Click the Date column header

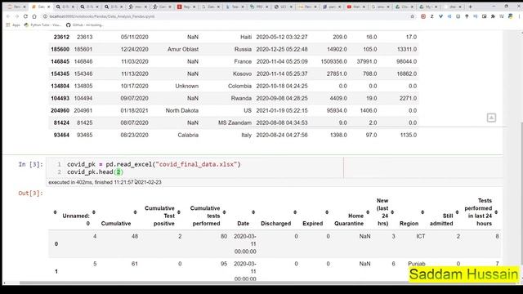coord(244,223)
